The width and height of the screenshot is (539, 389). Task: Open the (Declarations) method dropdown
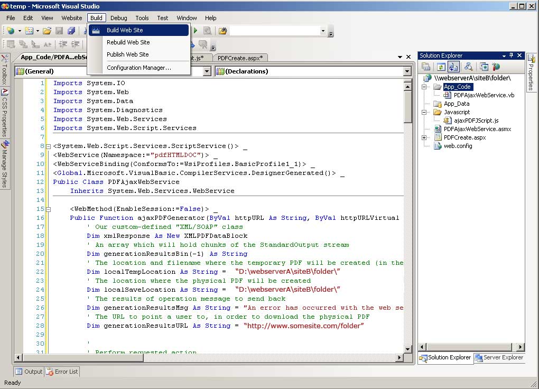coord(407,71)
